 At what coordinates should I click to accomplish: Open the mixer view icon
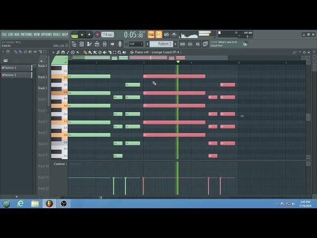point(105,44)
